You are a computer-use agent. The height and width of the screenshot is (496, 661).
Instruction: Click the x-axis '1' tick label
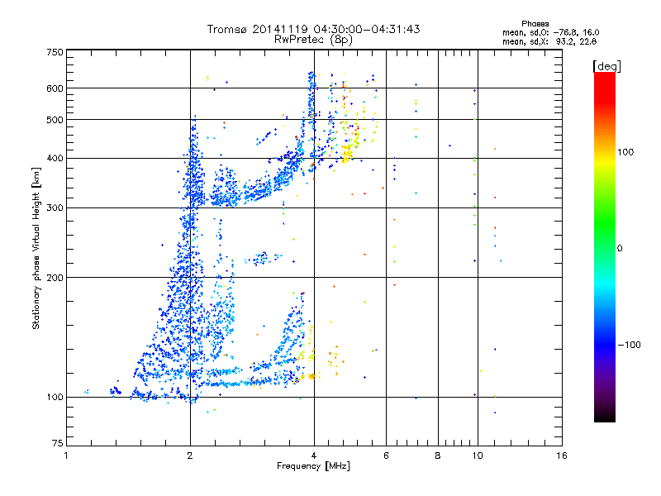point(66,455)
